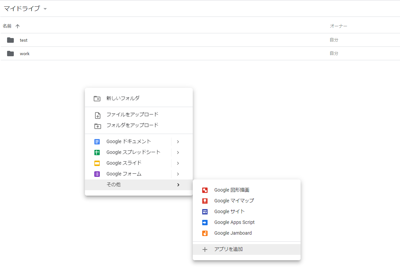Click the Google My Maps pin icon

tap(205, 201)
